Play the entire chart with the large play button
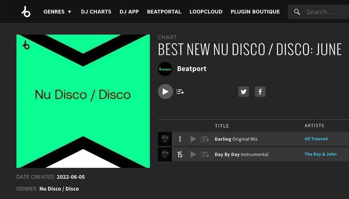This screenshot has height=199, width=349. point(165,92)
